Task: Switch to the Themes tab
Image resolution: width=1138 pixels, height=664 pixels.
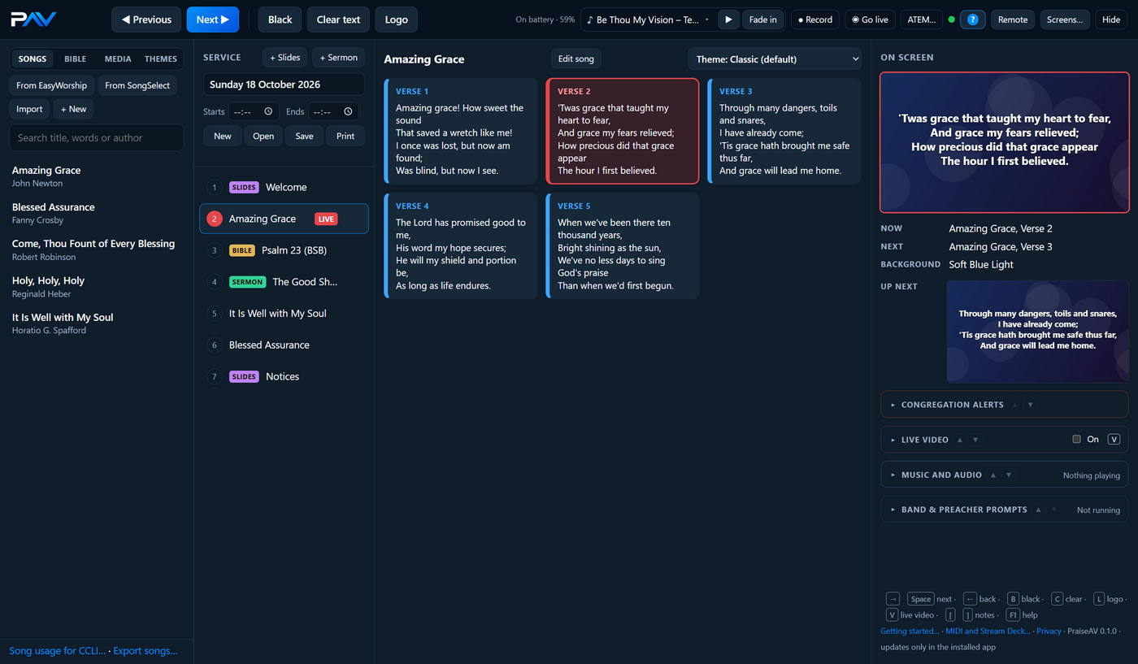Action: point(161,59)
